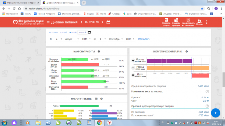
Task: Click the green Калории progress bar
Action: [x=75, y=59]
